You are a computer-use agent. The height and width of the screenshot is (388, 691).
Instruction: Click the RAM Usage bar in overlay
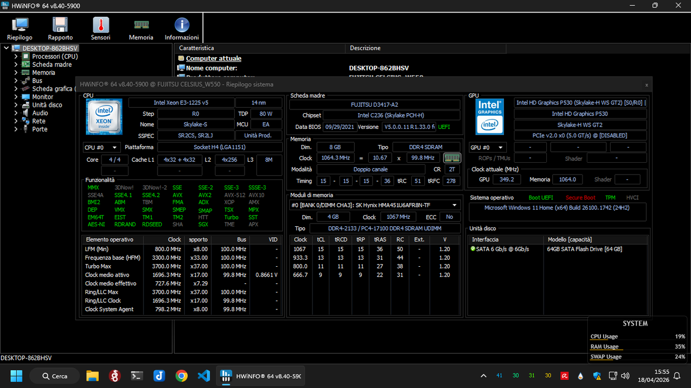pyautogui.click(x=639, y=347)
